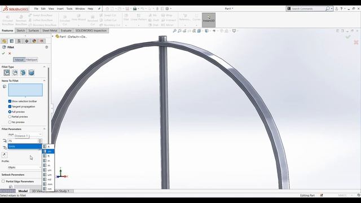Collapse the Items To Fillet section
The image size is (361, 203).
tap(44, 81)
